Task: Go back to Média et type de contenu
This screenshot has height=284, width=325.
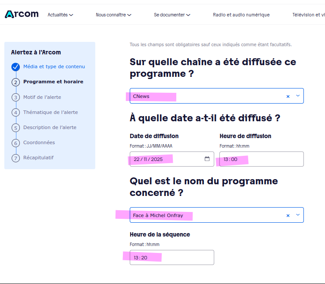Action: point(54,66)
